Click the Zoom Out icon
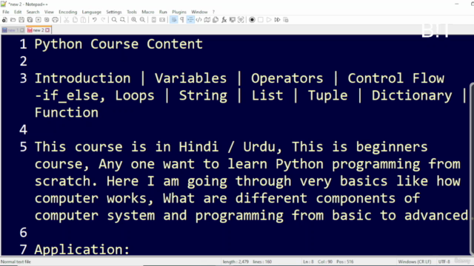474x266 pixels. (x=142, y=20)
